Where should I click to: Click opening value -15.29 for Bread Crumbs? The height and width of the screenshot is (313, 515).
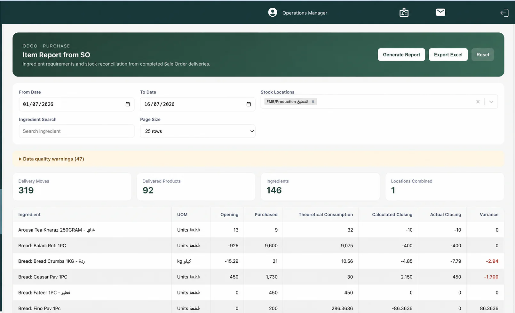coord(232,261)
